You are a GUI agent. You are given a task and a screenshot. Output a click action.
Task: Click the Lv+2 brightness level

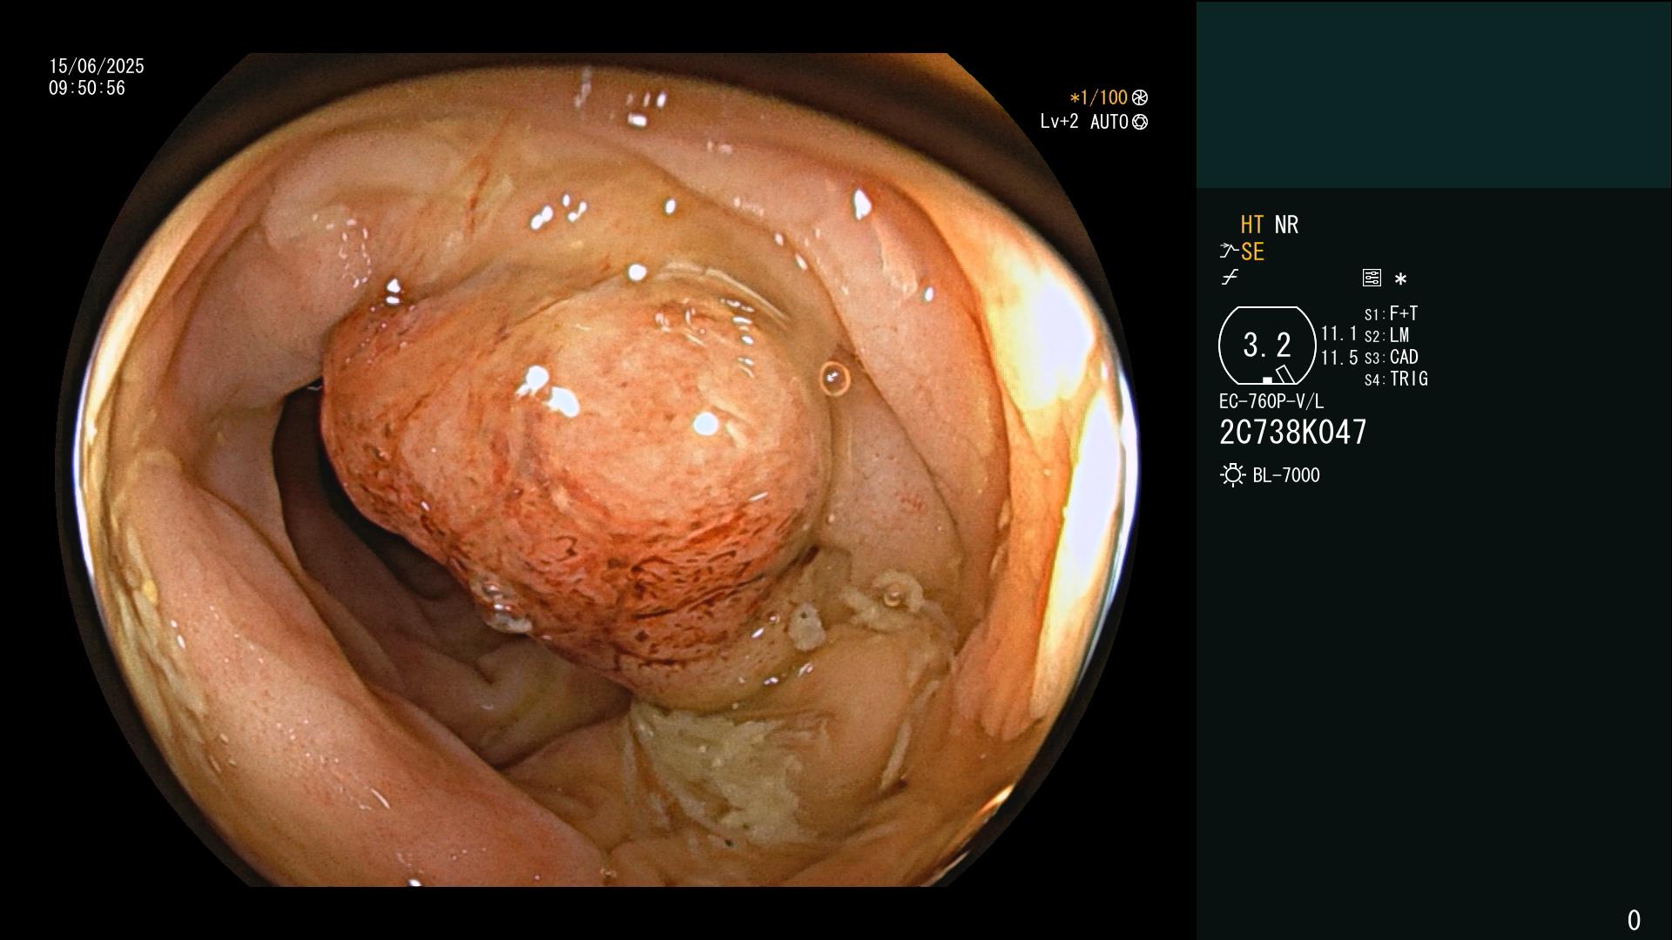coord(1059,122)
